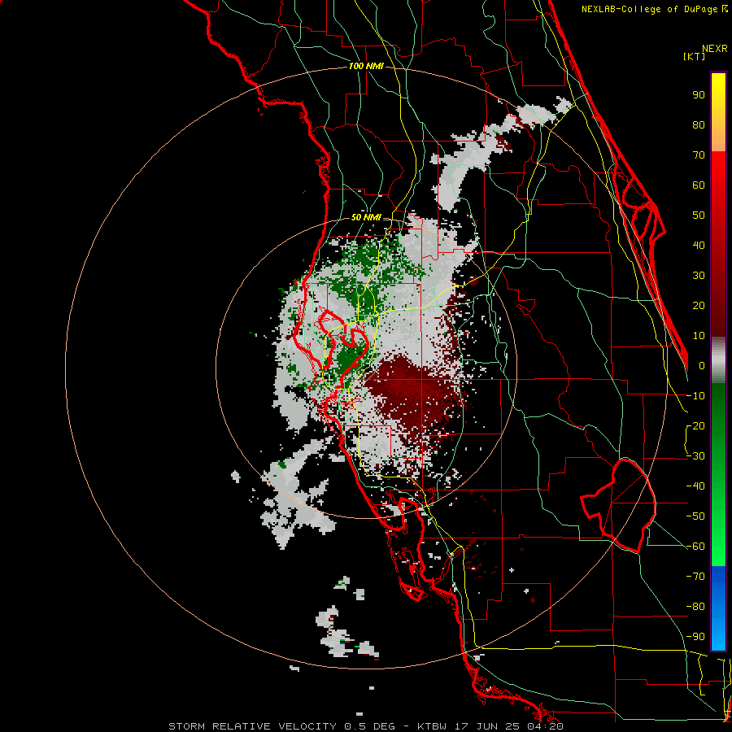Image resolution: width=732 pixels, height=732 pixels.
Task: Click the NEXR label above color bar
Action: tap(715, 49)
